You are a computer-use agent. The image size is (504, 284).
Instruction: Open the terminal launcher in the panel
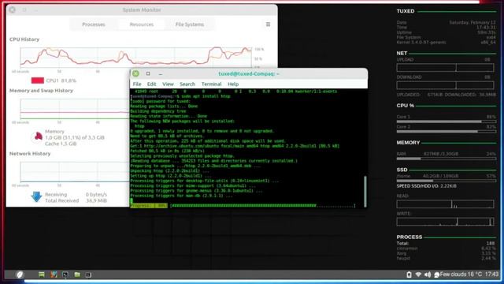65,275
